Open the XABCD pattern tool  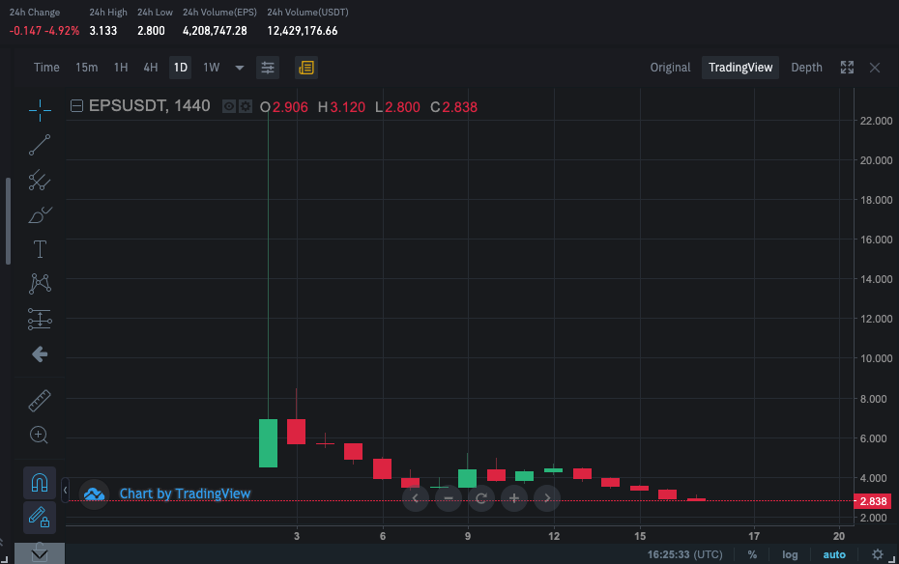click(x=40, y=284)
